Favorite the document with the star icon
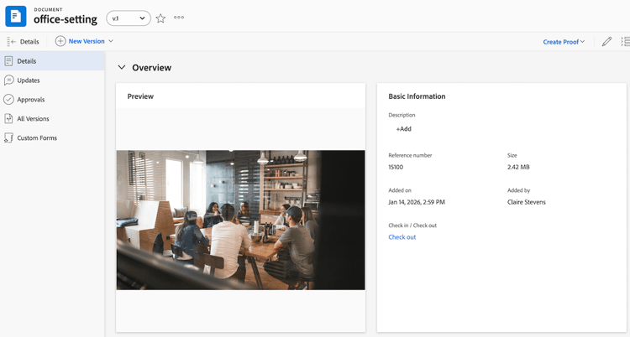The image size is (630, 337). (x=160, y=18)
